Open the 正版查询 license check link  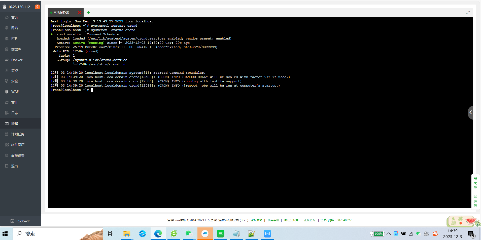point(310,220)
